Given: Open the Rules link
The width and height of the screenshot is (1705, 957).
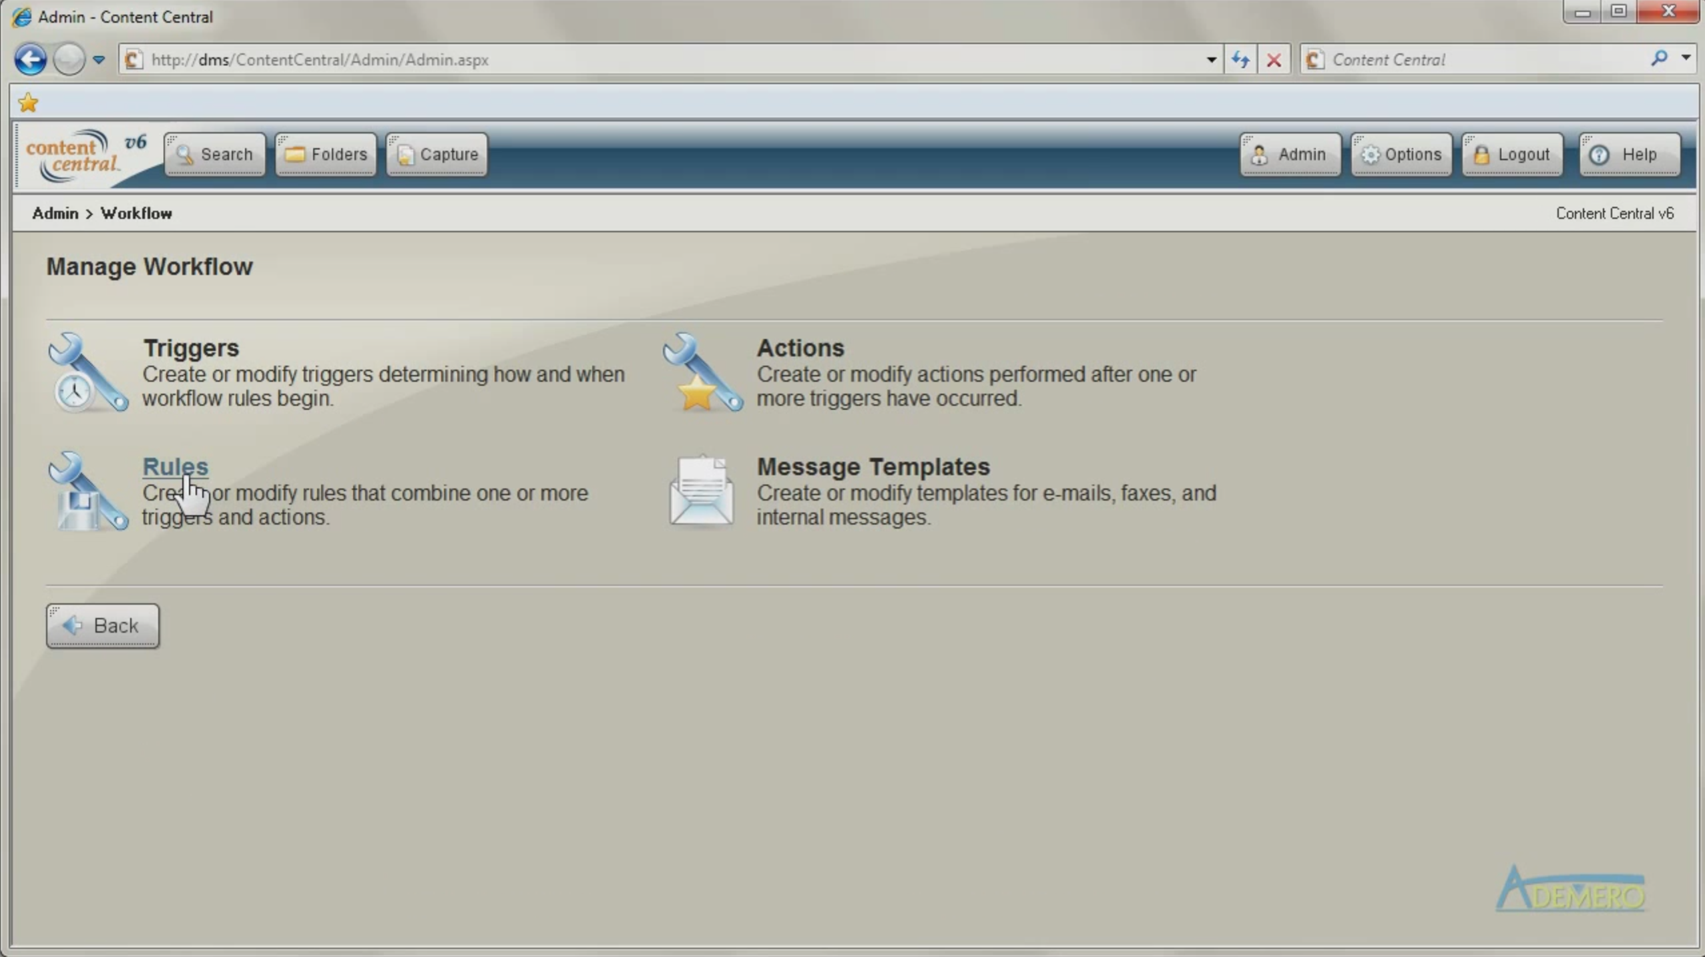Looking at the screenshot, I should (176, 466).
